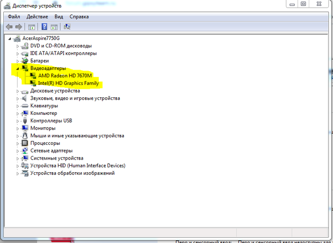Select Мыши и иные указывающие устройства label
The image size is (333, 243).
point(77,136)
